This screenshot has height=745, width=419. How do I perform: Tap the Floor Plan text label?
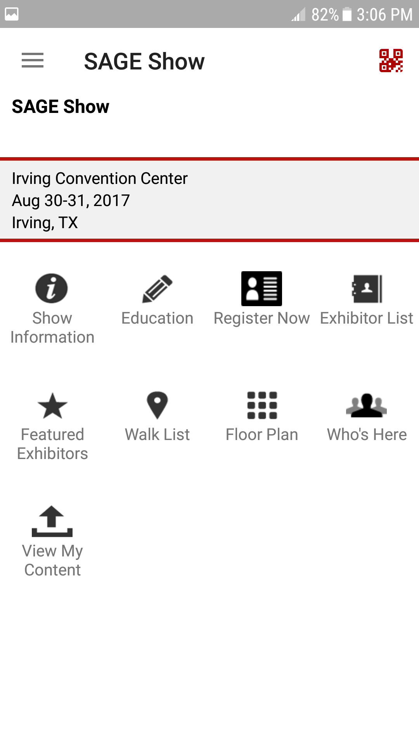point(262,435)
